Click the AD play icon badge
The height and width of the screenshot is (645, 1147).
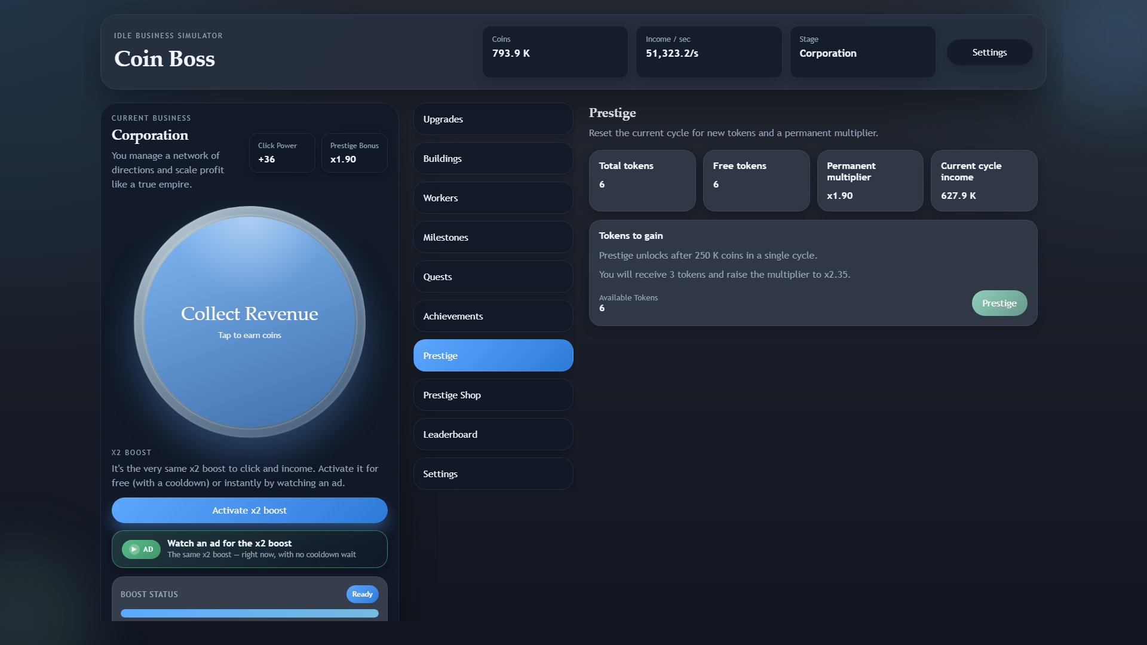pyautogui.click(x=141, y=549)
